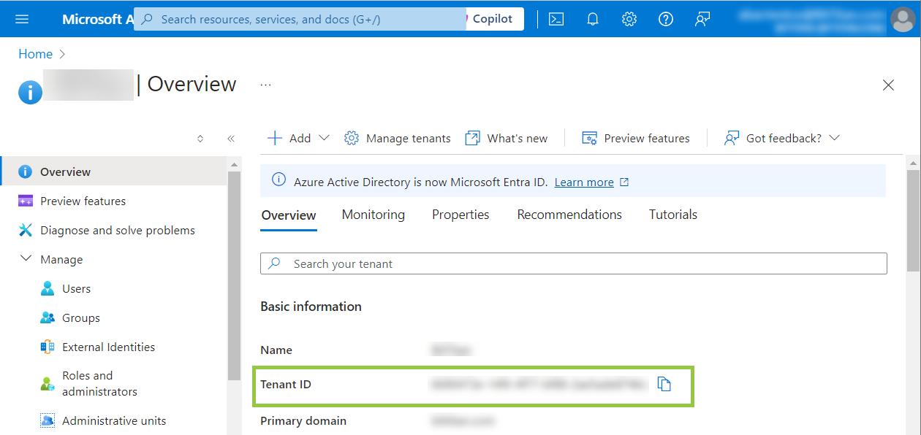Image resolution: width=921 pixels, height=435 pixels.
Task: Collapse the sidebar with double chevron
Action: 231,139
